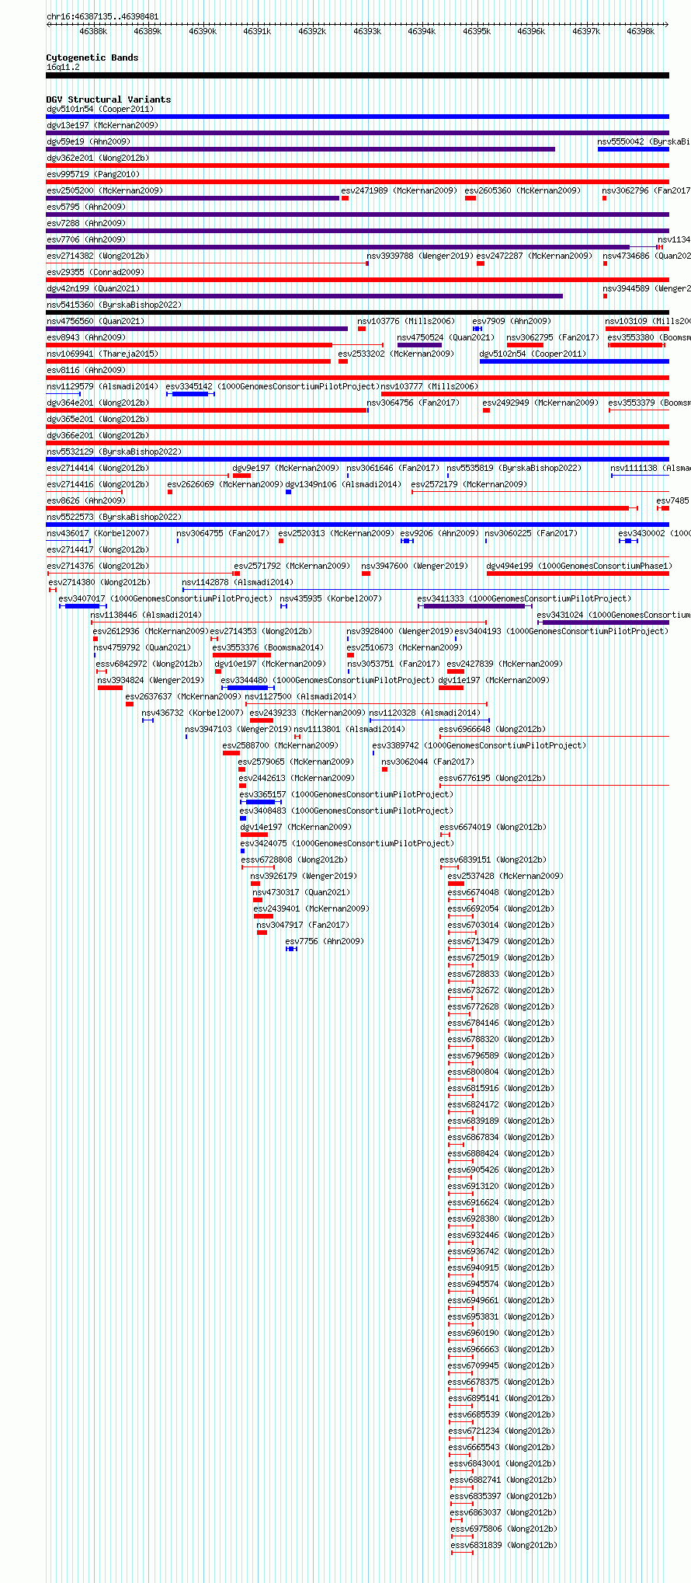Select nsv5532129 (ByrskaBishop2022) label

[114, 452]
